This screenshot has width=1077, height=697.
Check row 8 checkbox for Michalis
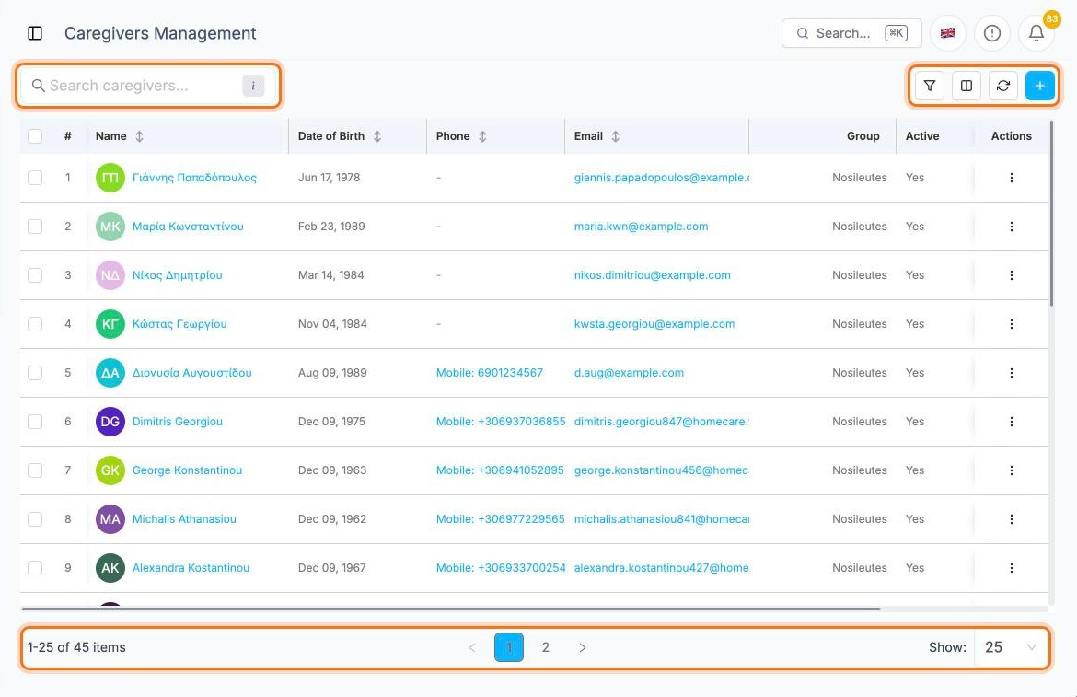point(35,518)
